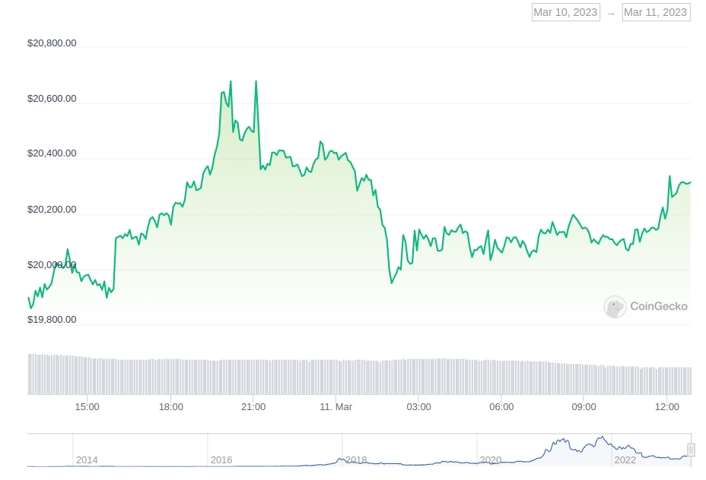This screenshot has height=480, width=706.
Task: Open the end date field showing Mar 11, 2023
Action: [655, 11]
